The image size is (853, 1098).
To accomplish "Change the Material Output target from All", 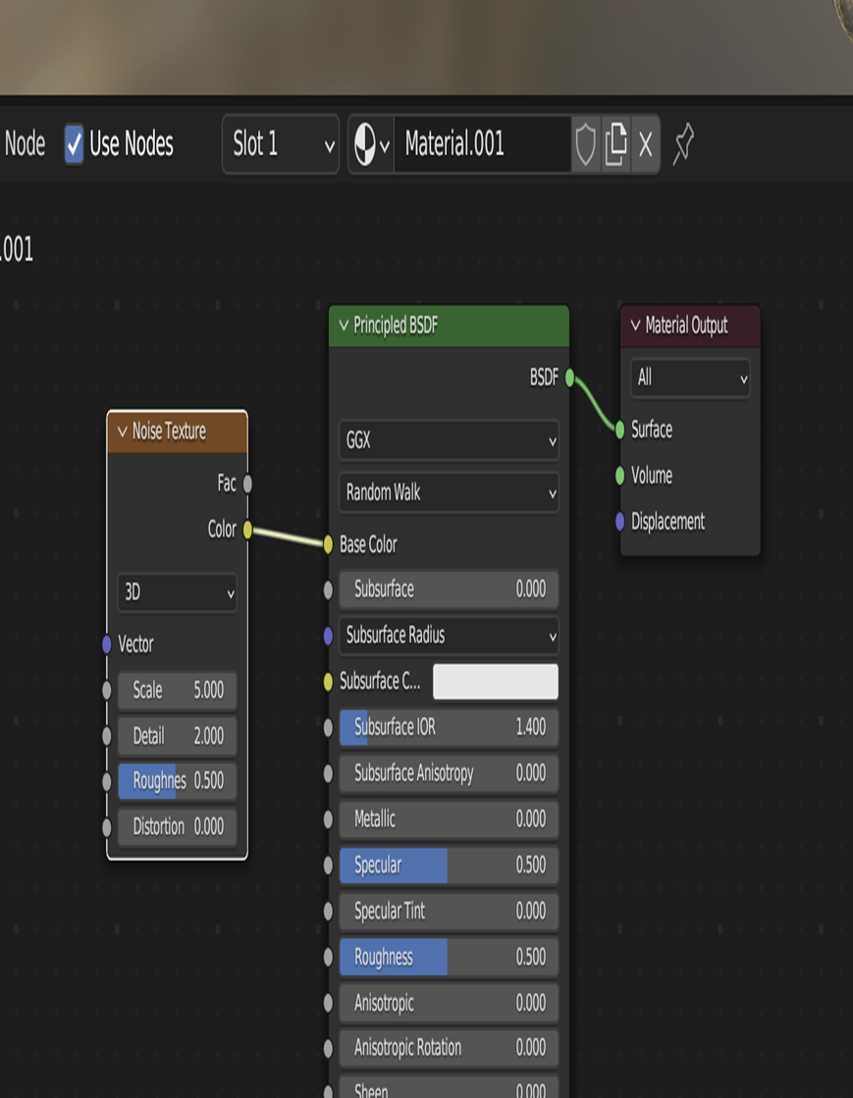I will point(690,379).
